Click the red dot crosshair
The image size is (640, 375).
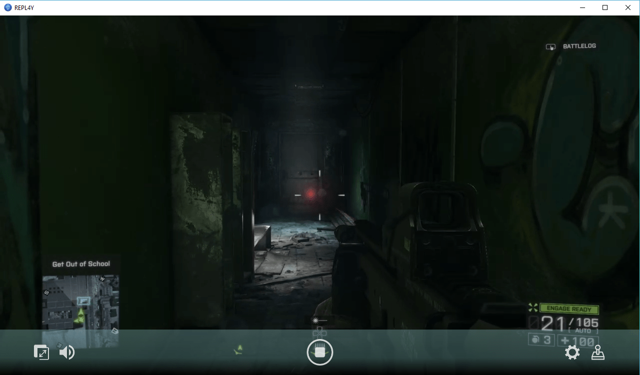[310, 194]
